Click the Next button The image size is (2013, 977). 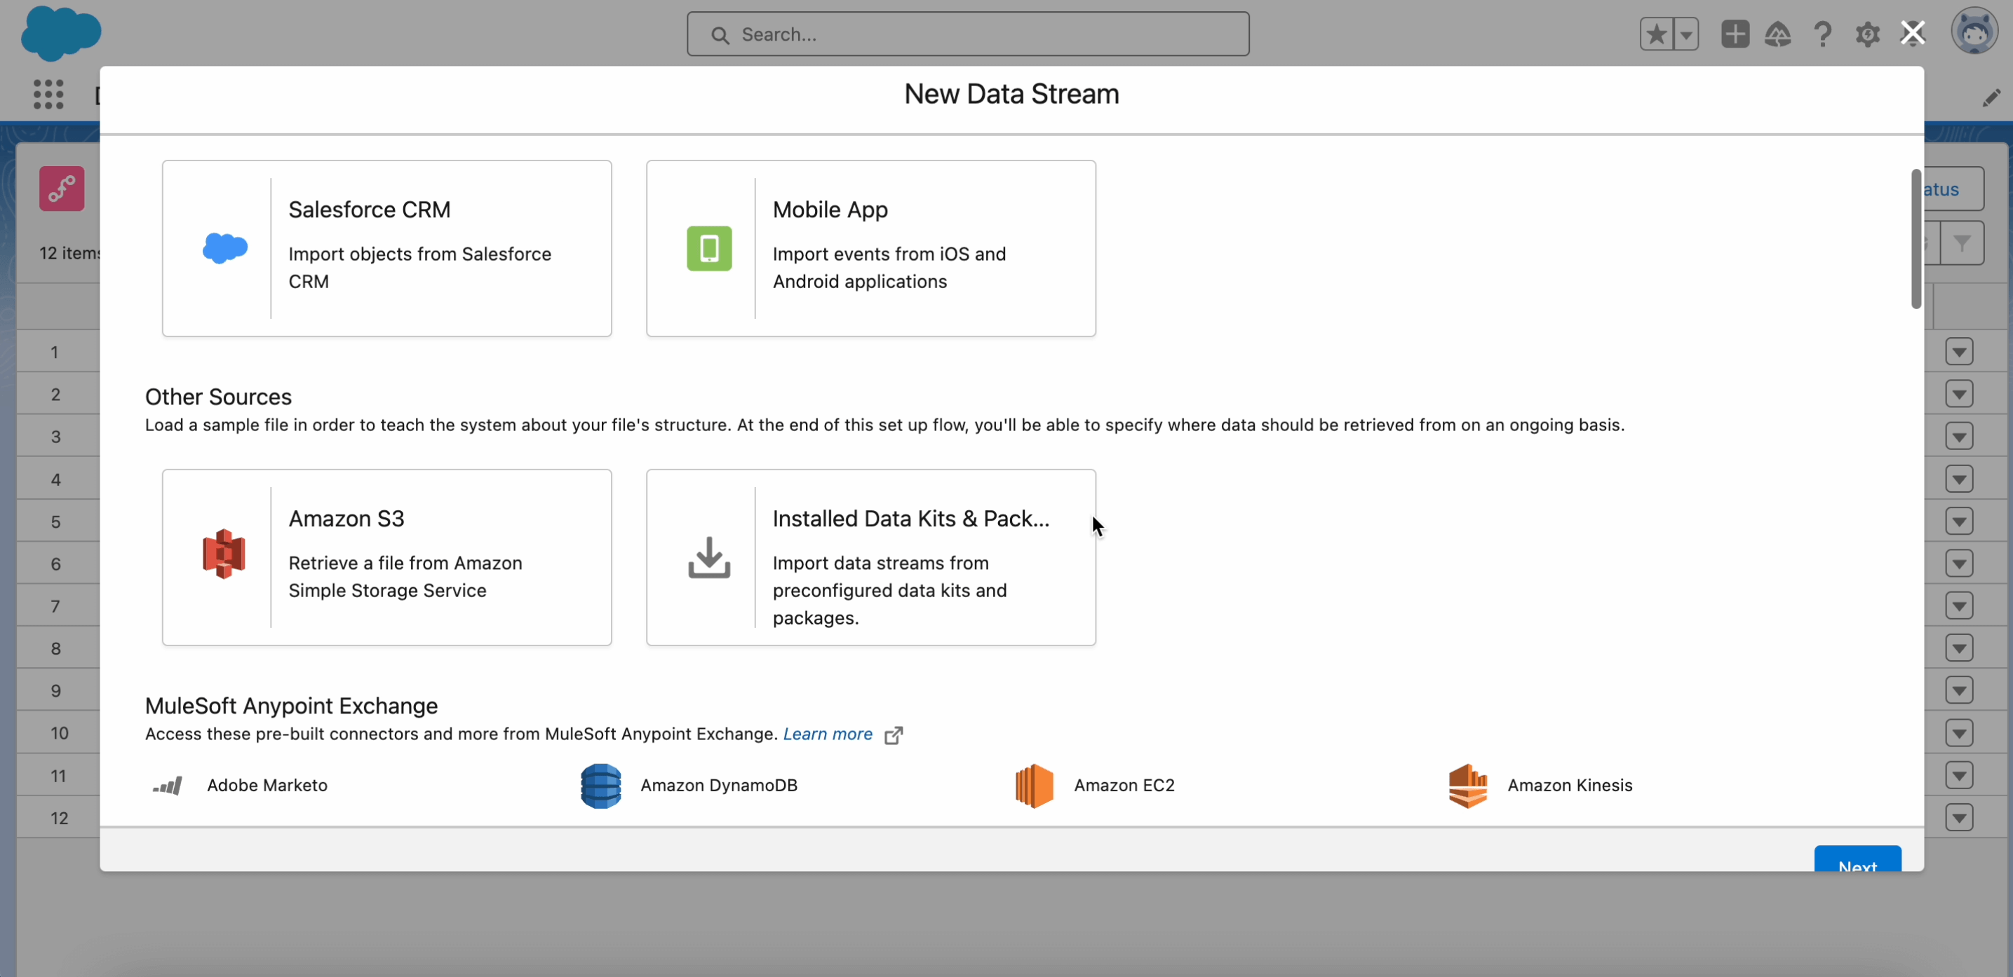coord(1857,859)
